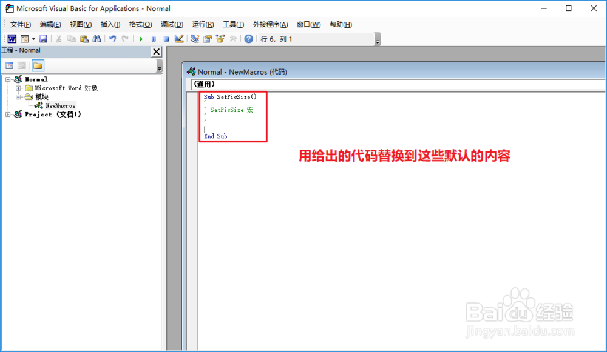This screenshot has width=607, height=352.
Task: Click the SetPicSize 宏 comment line
Action: coord(231,110)
